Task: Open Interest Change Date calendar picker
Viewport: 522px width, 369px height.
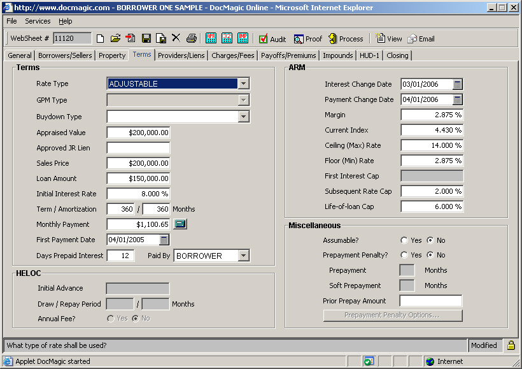Action: [x=458, y=84]
